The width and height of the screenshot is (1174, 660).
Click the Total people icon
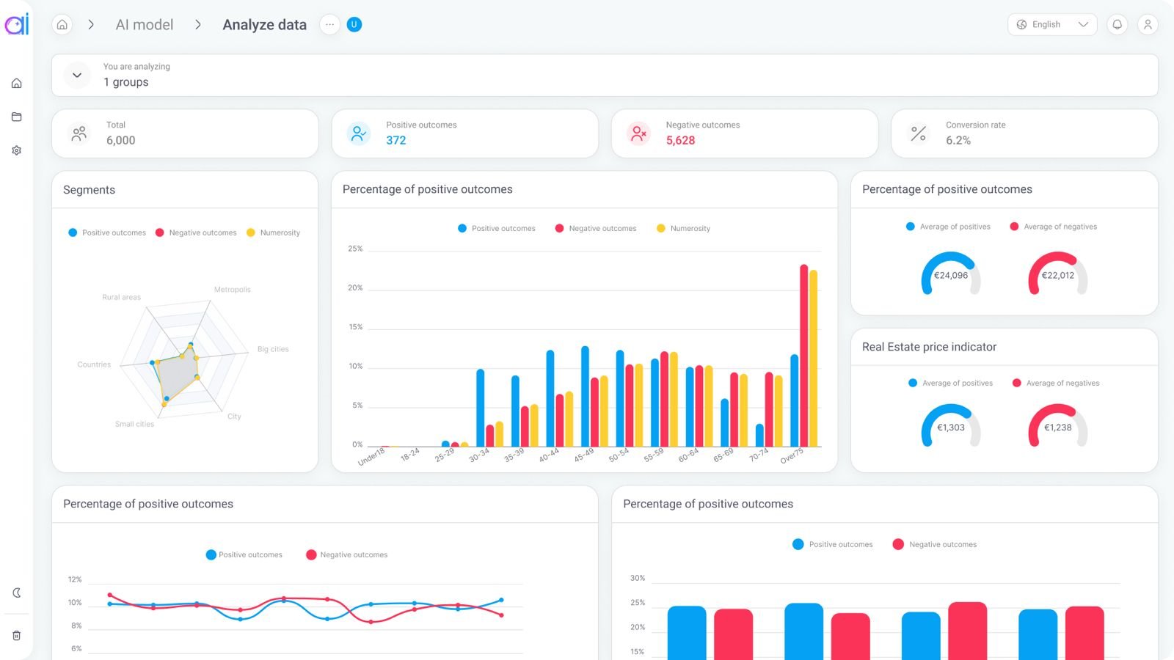click(x=79, y=133)
